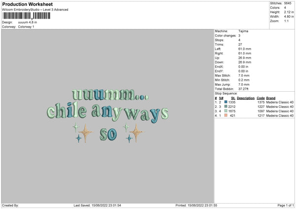This screenshot has width=296, height=209.
Task: Click the light mint swatch in stop row 3
Action: point(226,111)
